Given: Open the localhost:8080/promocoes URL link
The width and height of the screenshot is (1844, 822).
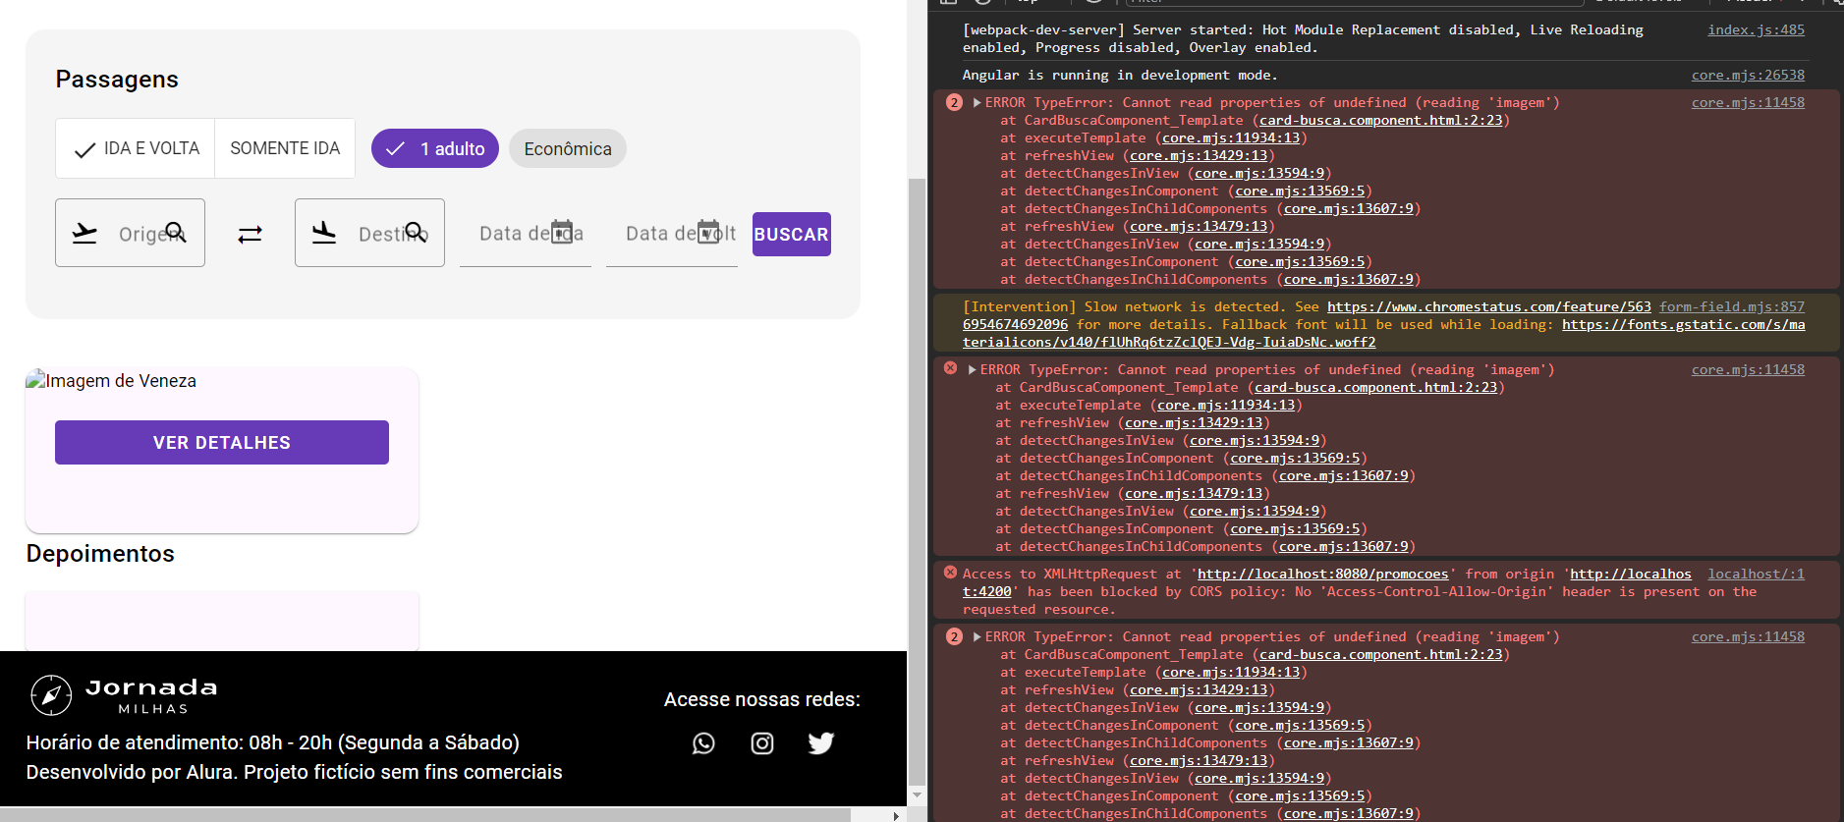Looking at the screenshot, I should (x=1322, y=574).
